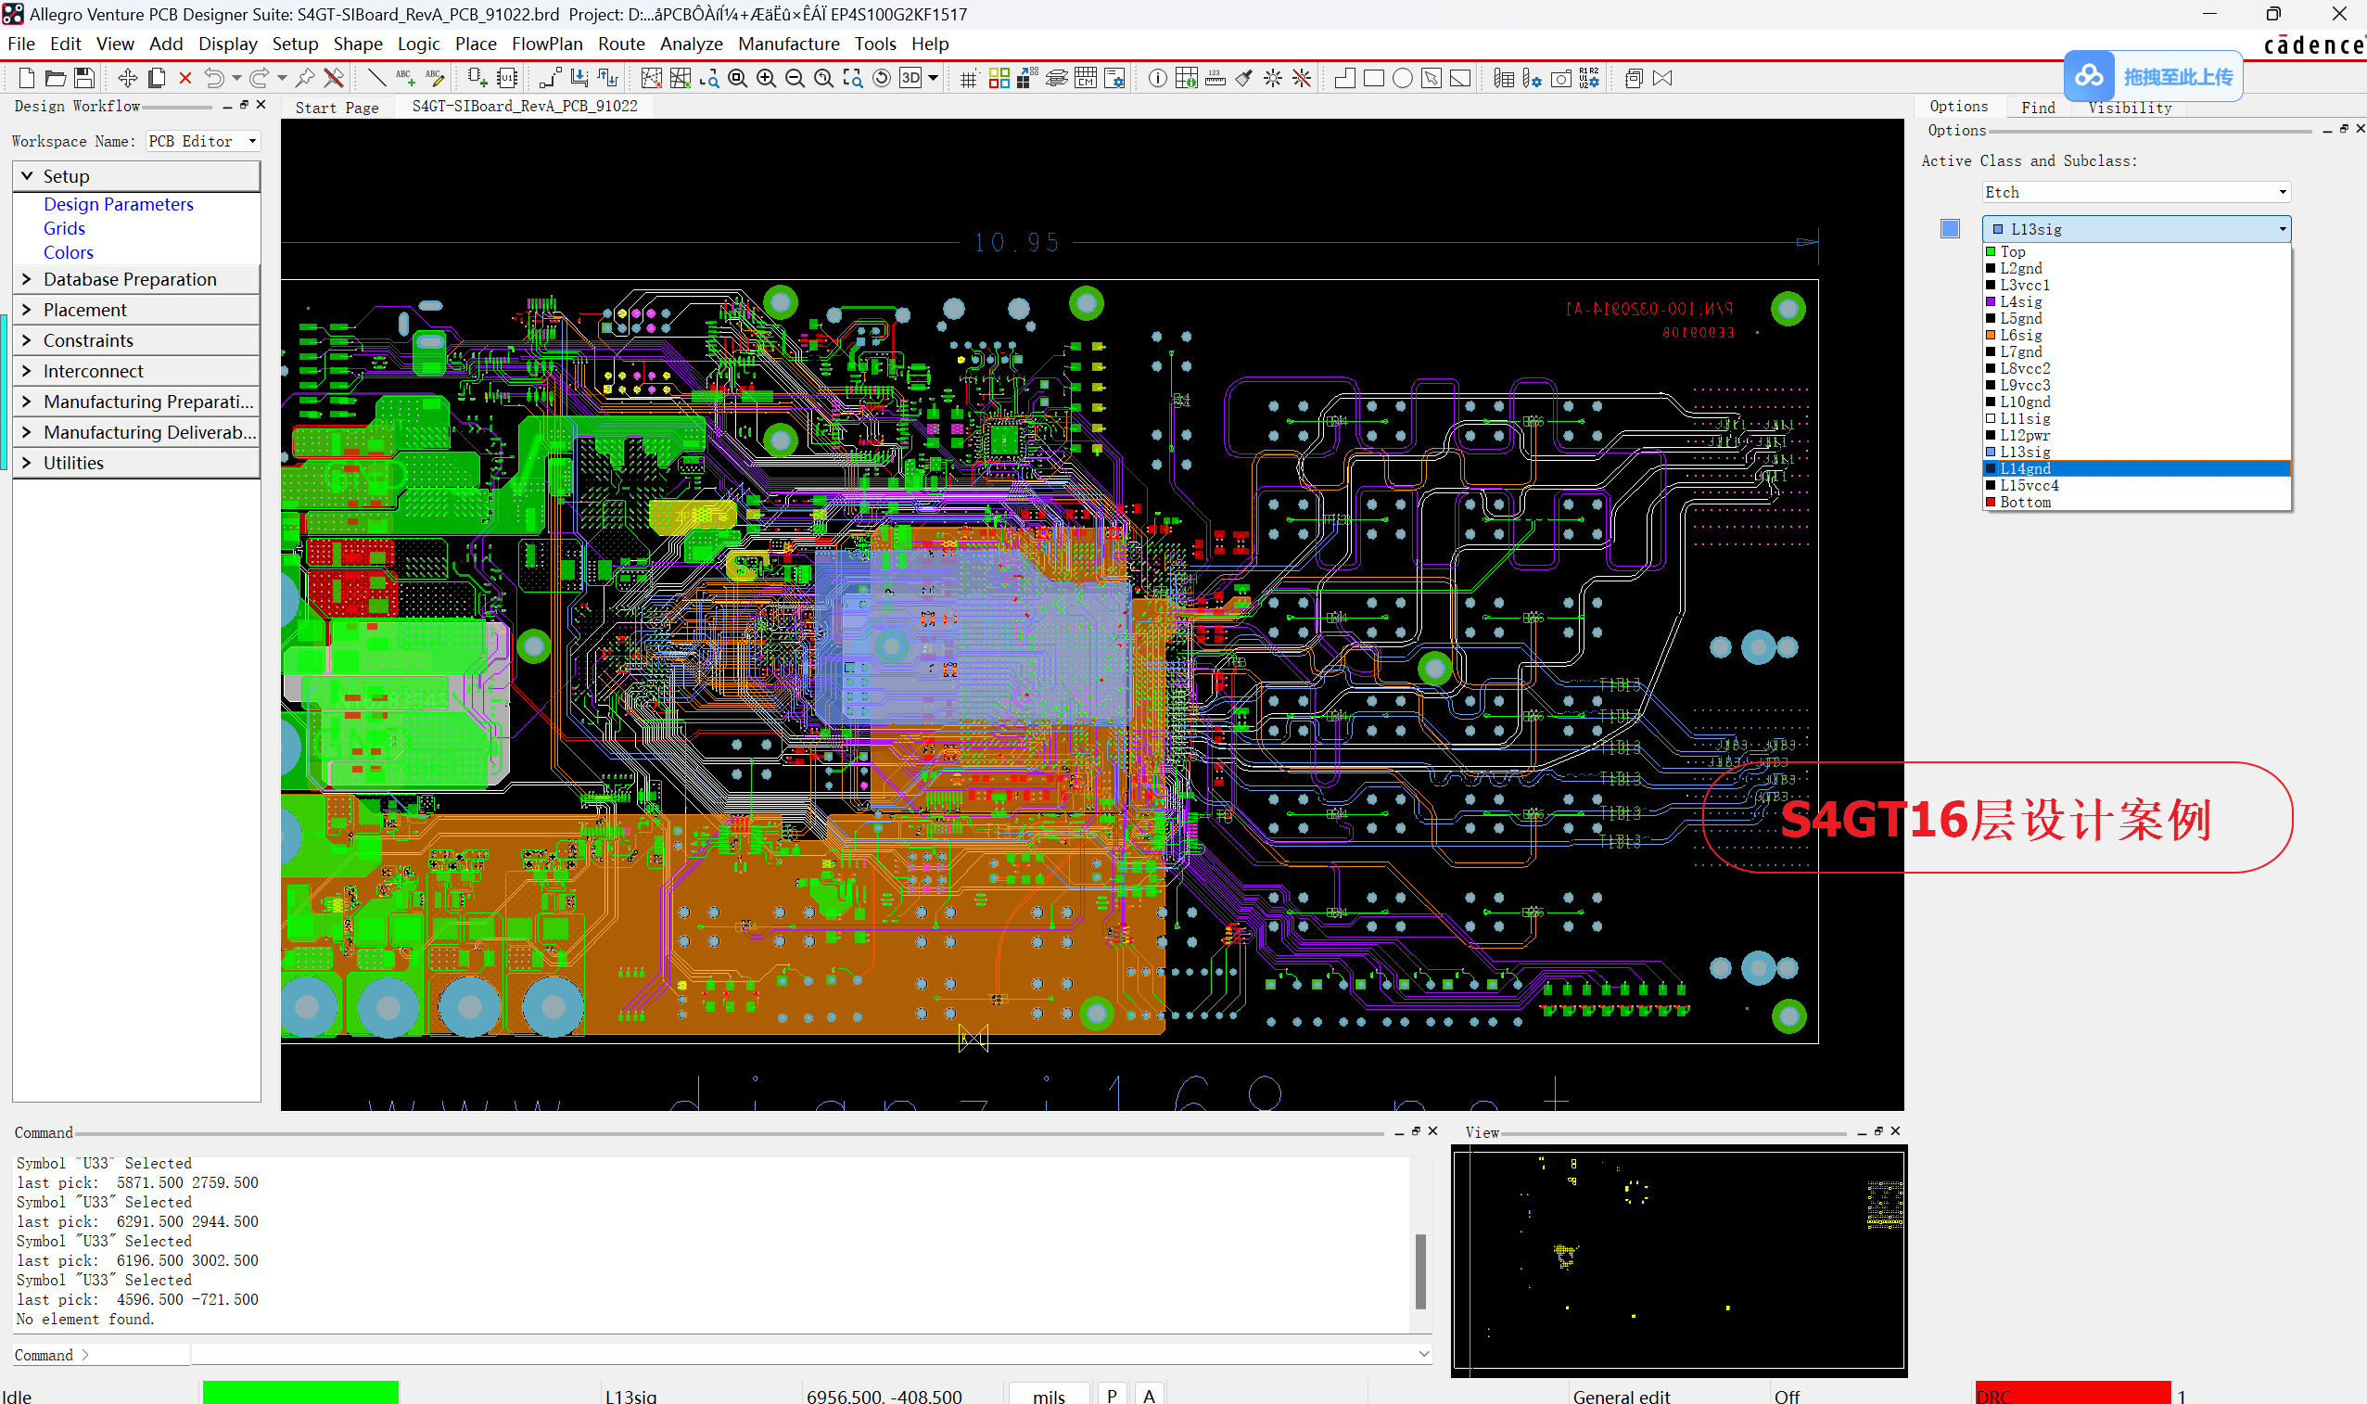Open the Route menu

pyautogui.click(x=621, y=44)
